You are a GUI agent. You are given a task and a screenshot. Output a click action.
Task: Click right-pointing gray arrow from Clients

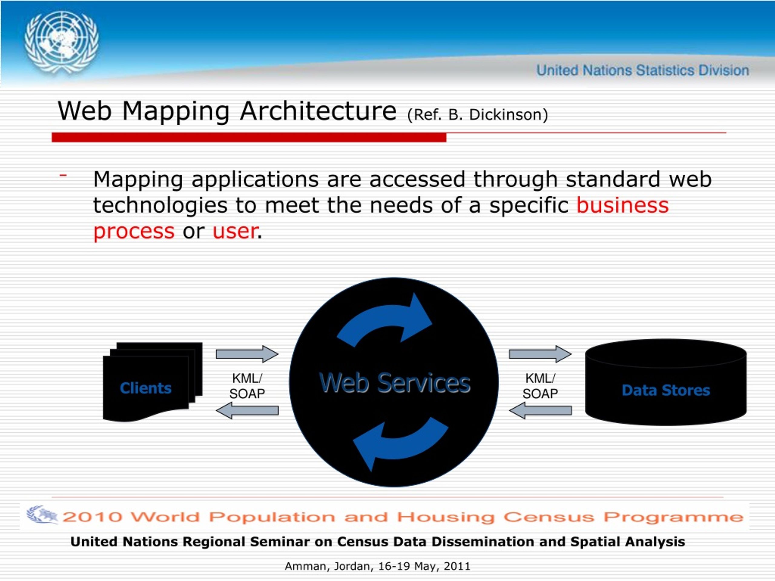click(247, 354)
